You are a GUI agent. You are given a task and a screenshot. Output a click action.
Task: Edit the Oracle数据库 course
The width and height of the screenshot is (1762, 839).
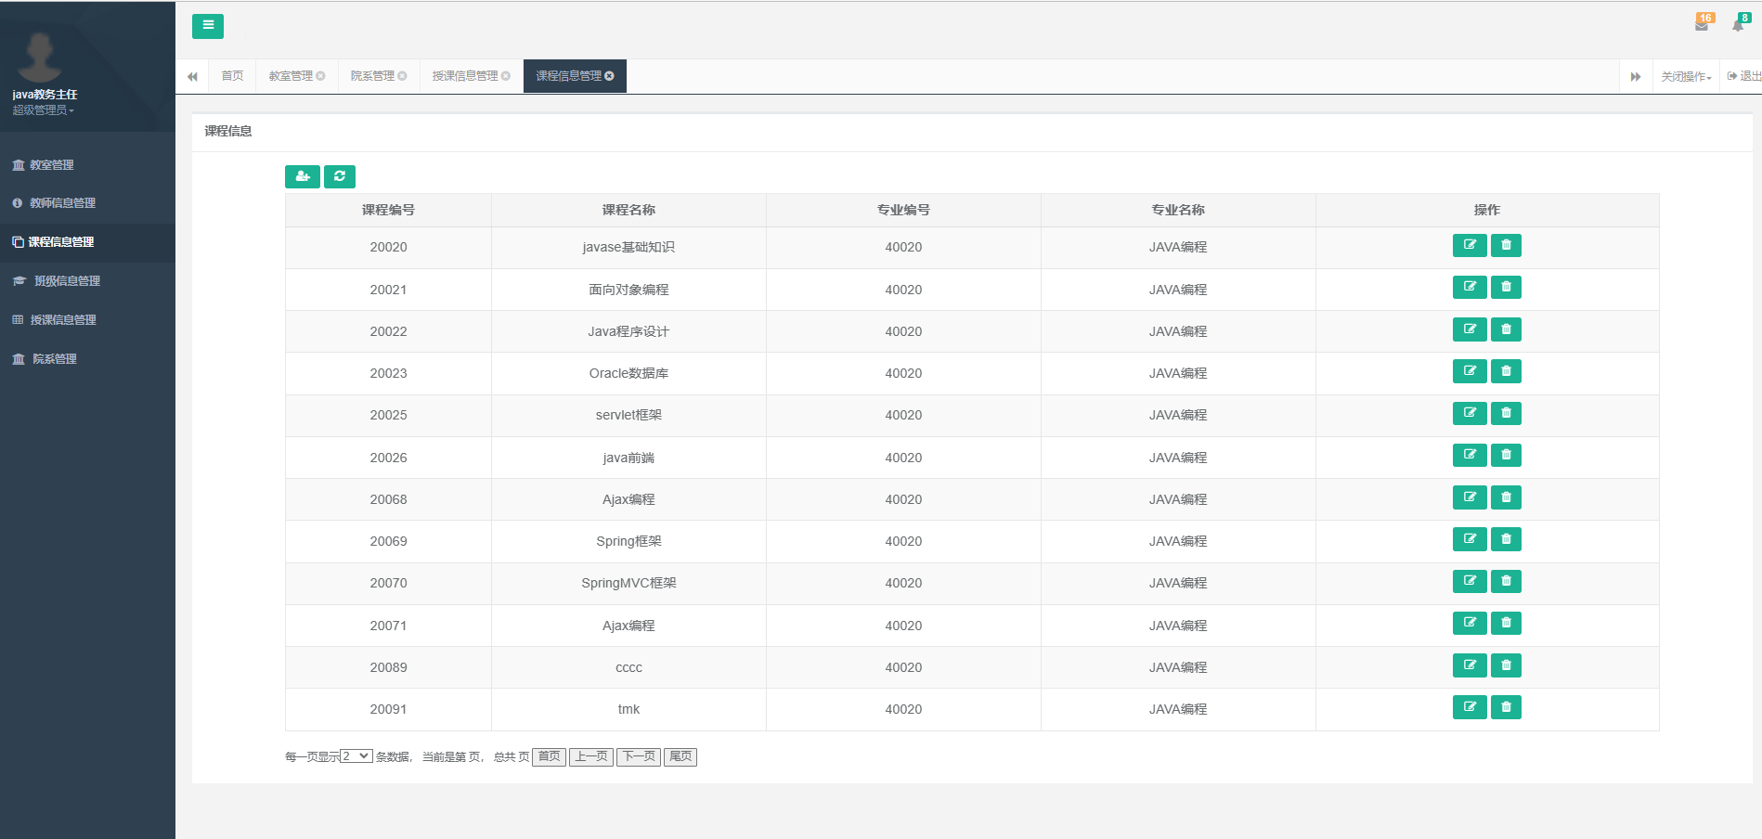[1470, 371]
